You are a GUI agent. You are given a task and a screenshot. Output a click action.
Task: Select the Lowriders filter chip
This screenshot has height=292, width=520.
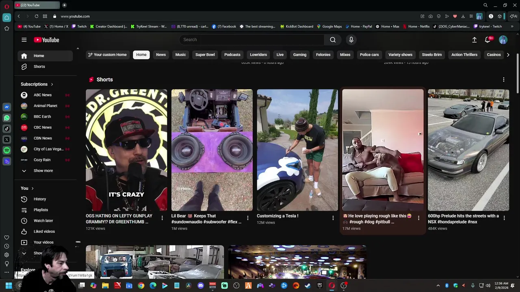pos(258,55)
